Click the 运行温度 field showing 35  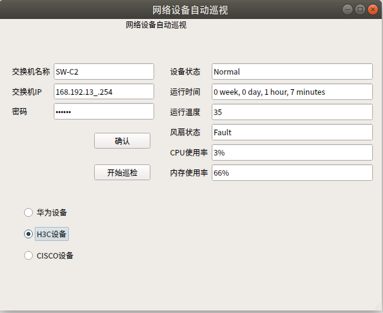click(x=292, y=112)
